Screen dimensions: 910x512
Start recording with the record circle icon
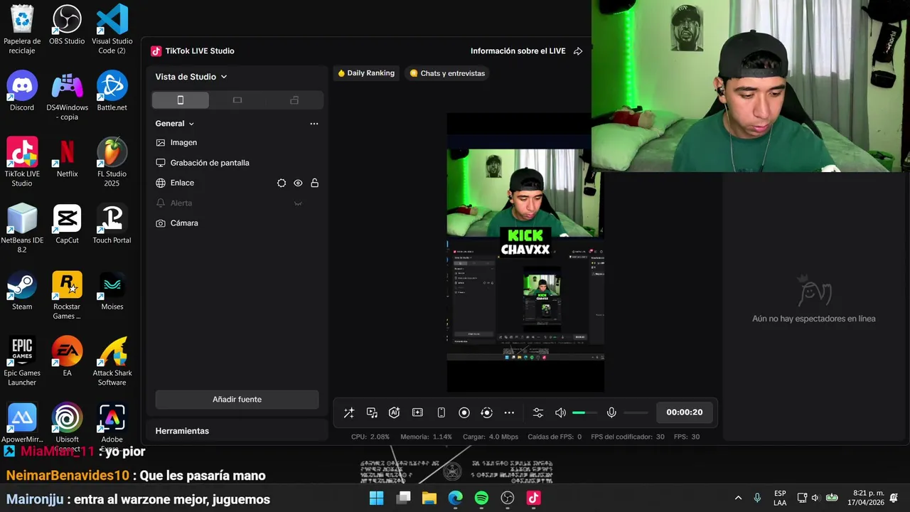coord(464,412)
